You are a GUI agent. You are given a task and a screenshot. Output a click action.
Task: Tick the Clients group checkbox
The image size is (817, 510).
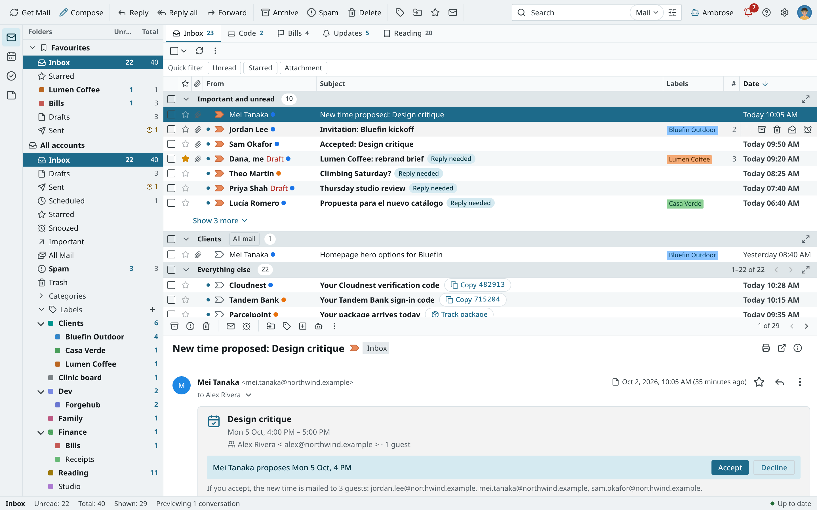pyautogui.click(x=172, y=239)
